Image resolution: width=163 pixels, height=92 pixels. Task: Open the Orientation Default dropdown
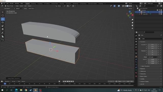coord(18,8)
